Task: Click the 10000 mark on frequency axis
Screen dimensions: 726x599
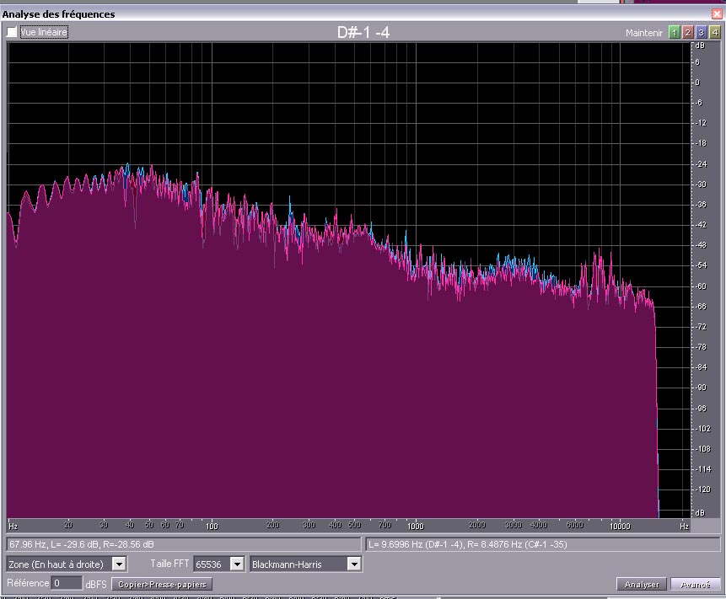Action: 620,526
